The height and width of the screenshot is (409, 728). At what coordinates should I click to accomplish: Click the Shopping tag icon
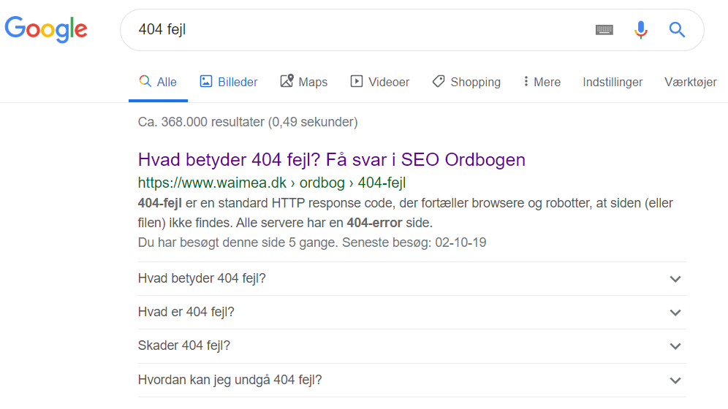pyautogui.click(x=439, y=82)
